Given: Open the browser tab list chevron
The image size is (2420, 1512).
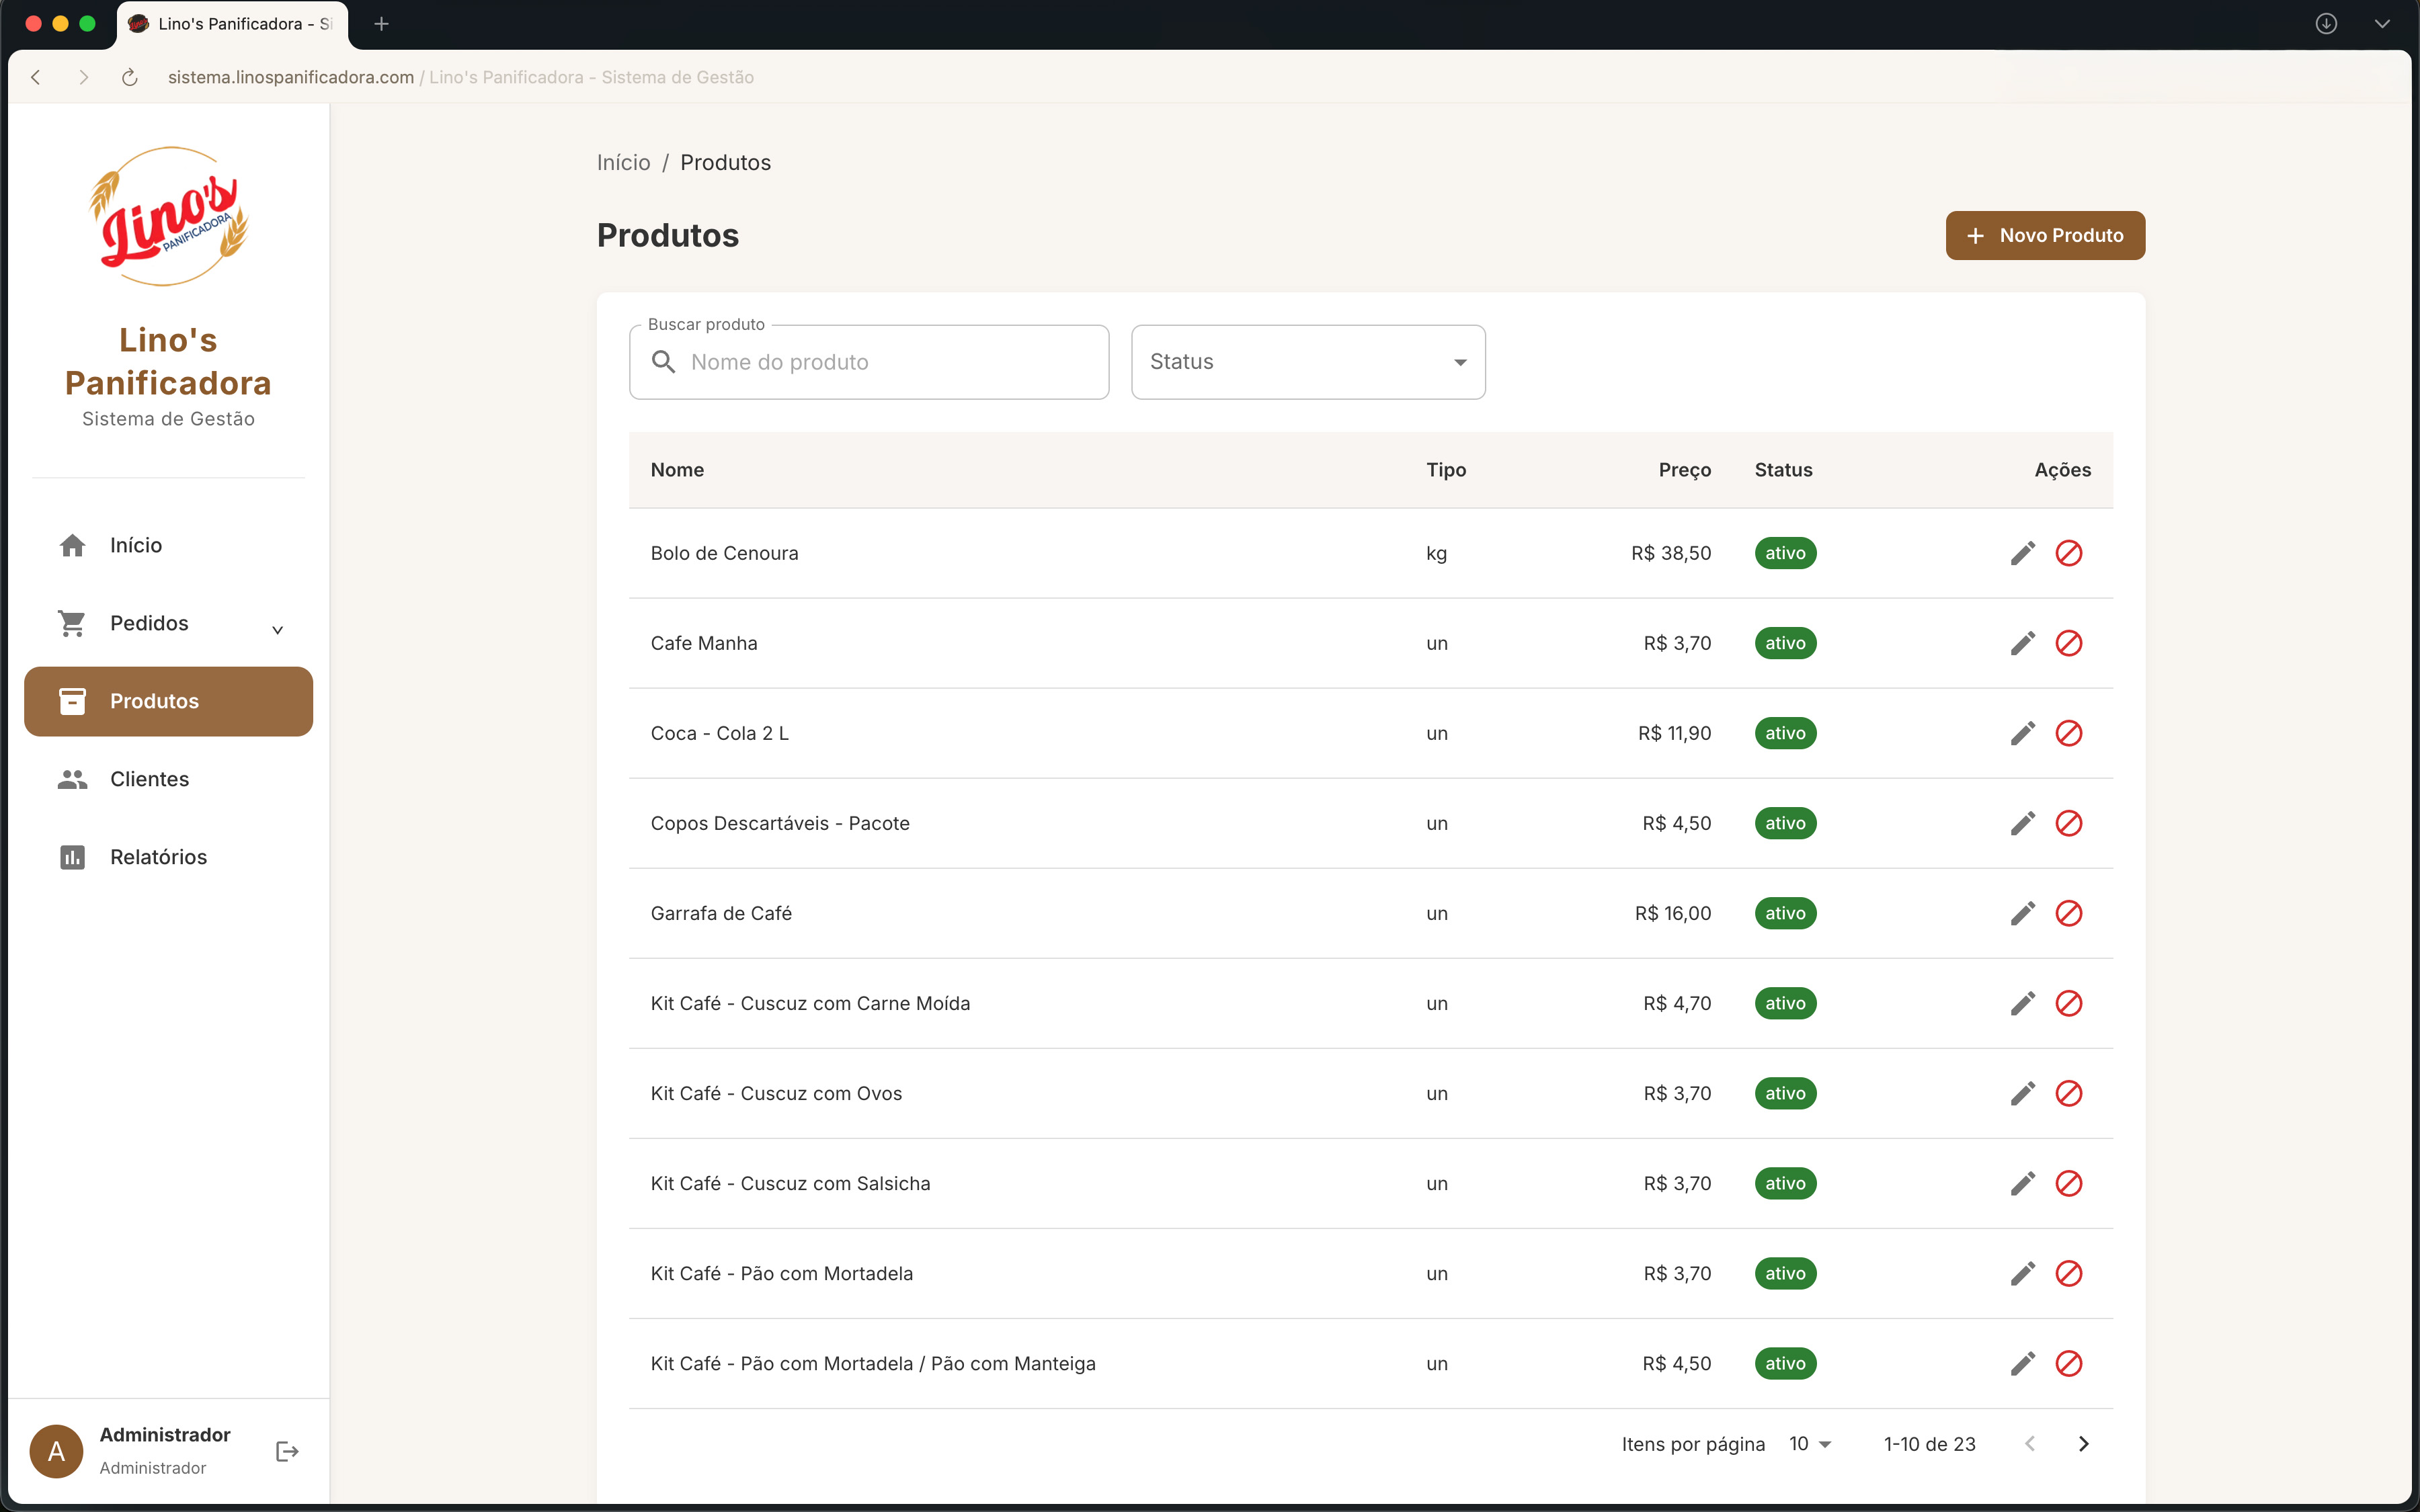Looking at the screenshot, I should tap(2382, 24).
